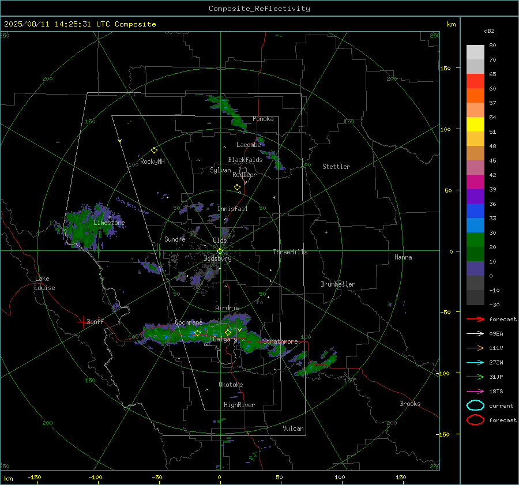
Task: Click the Blackfalds town label
Action: click(245, 160)
